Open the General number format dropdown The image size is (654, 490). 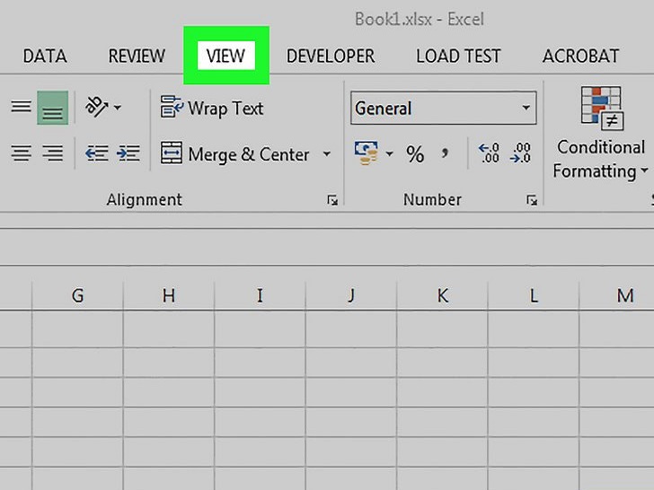pyautogui.click(x=444, y=108)
